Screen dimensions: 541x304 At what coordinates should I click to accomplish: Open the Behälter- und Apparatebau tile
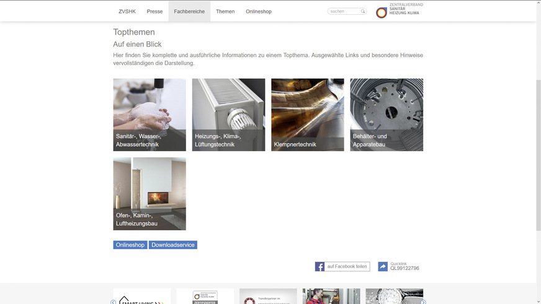(x=387, y=115)
